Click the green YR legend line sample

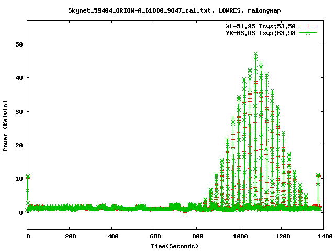click(308, 33)
